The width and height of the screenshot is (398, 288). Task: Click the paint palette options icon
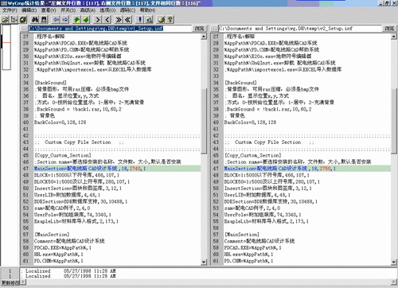161,20
